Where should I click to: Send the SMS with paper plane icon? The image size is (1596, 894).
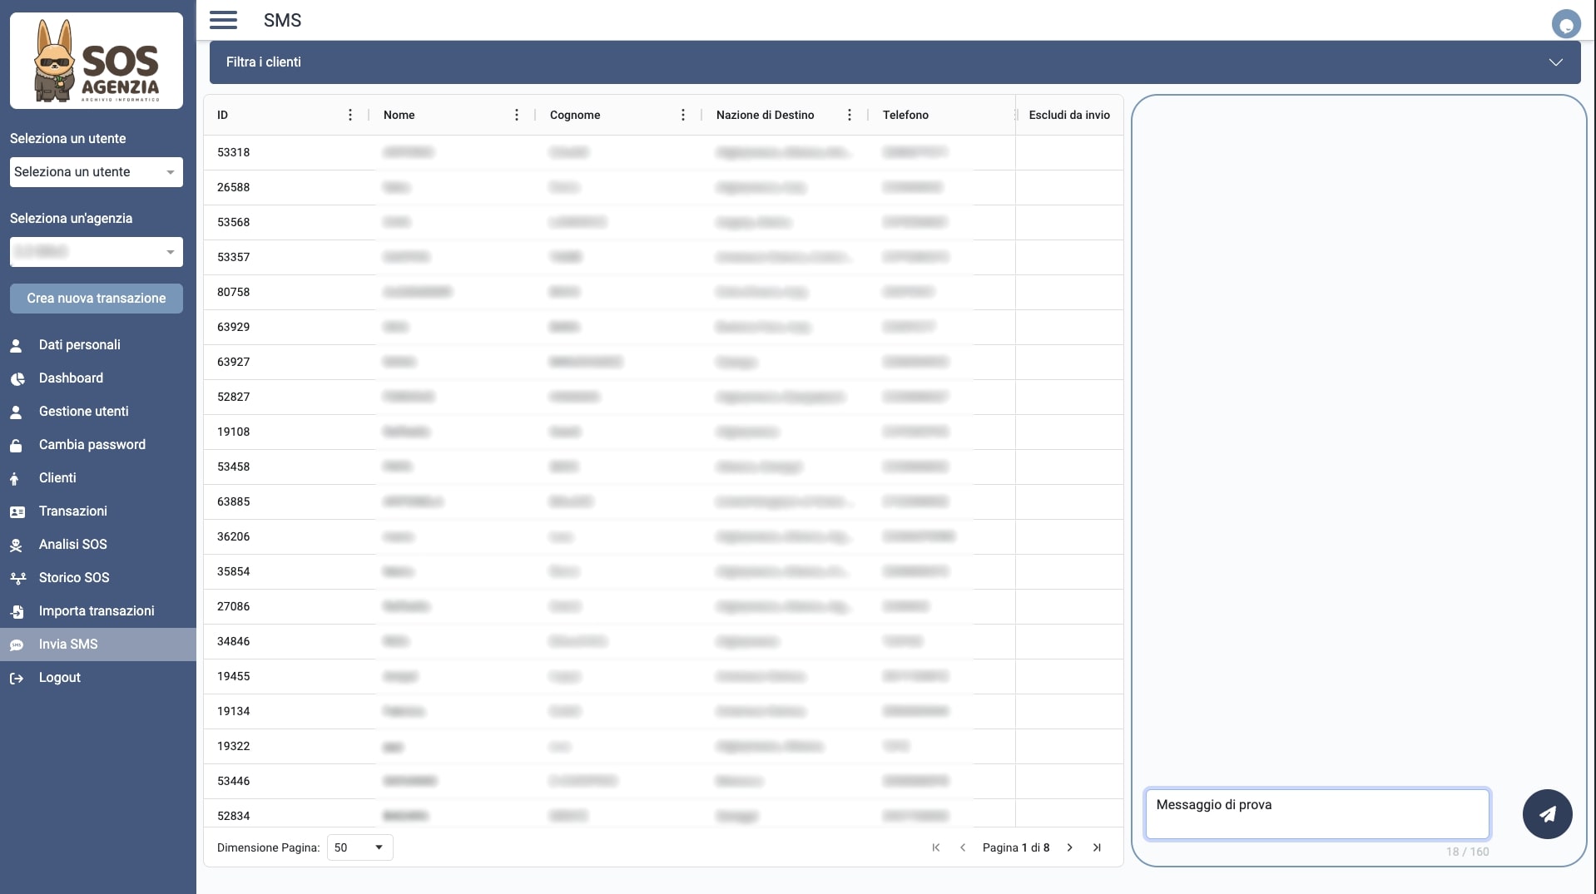point(1547,814)
